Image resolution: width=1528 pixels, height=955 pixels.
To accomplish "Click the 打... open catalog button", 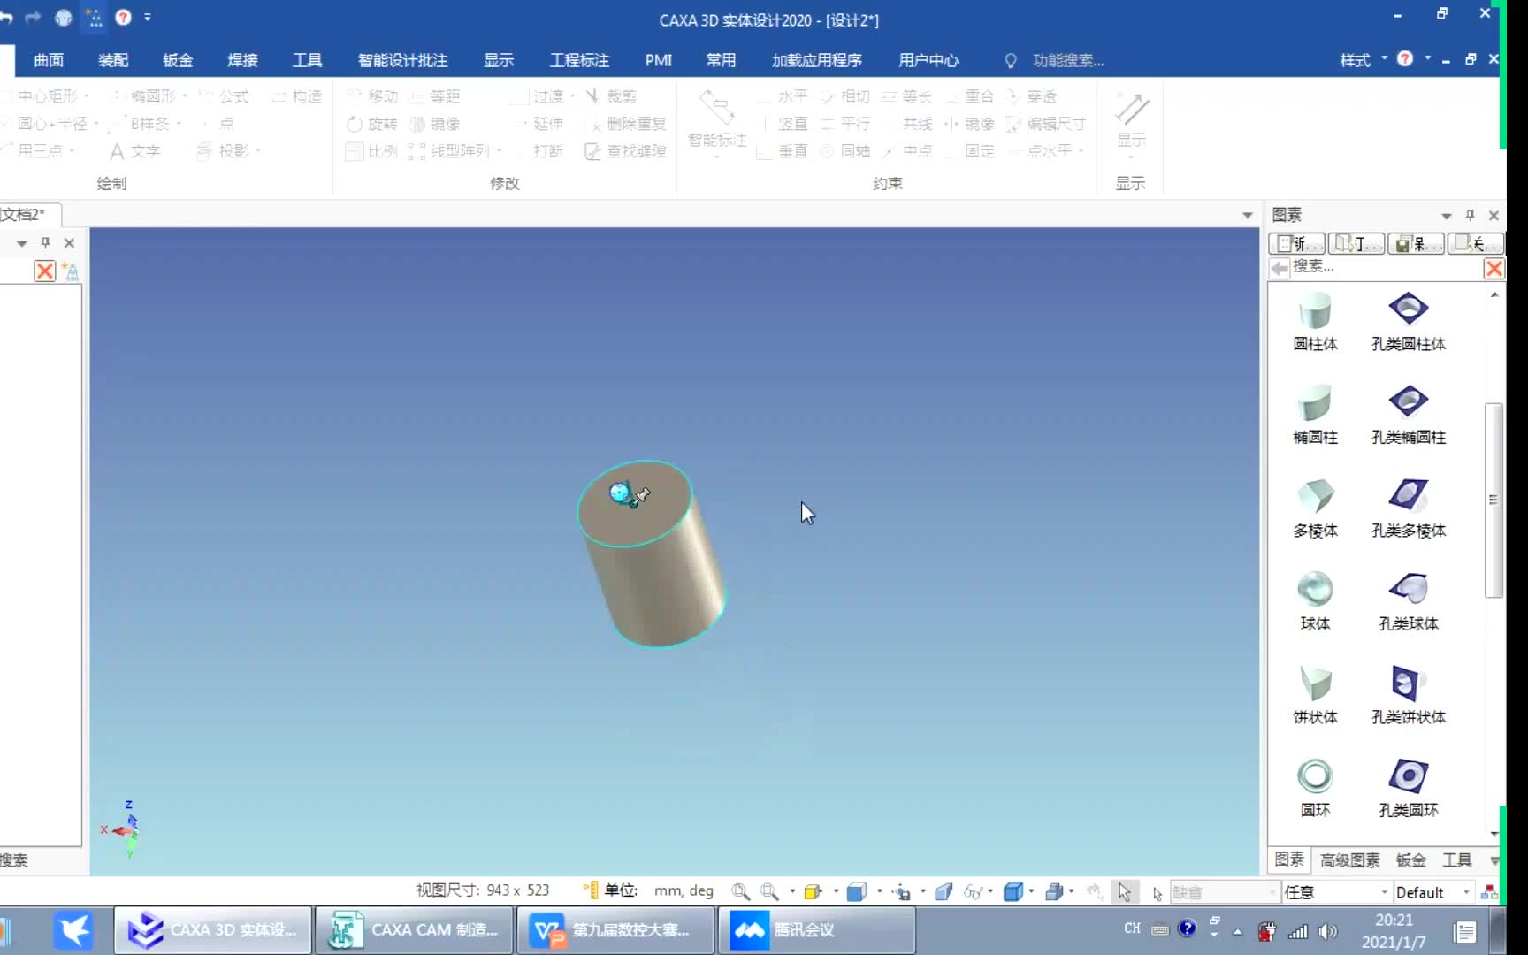I will 1356,243.
